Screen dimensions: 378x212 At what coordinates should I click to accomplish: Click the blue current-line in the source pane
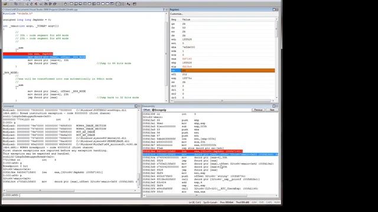[44, 57]
